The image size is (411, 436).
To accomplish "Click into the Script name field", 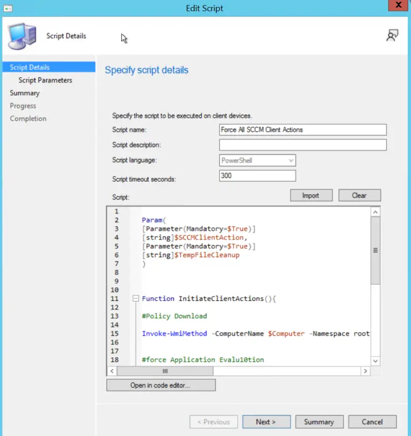I will pyautogui.click(x=302, y=130).
